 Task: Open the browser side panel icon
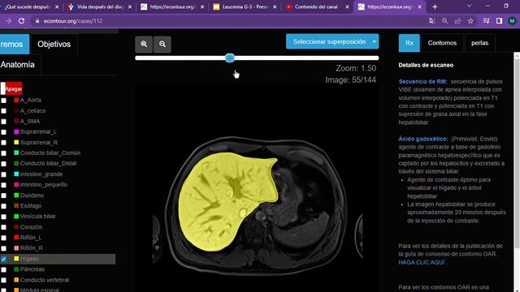tap(499, 21)
